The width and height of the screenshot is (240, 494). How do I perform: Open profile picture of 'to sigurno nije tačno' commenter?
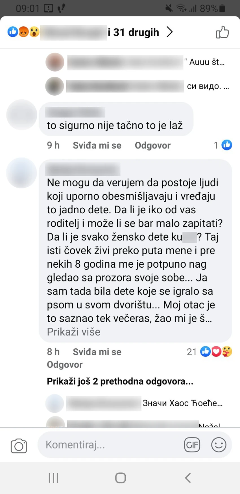[22, 115]
